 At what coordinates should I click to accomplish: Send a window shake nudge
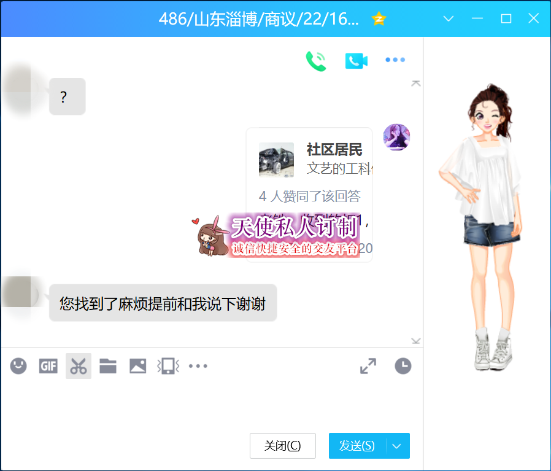[x=168, y=367]
